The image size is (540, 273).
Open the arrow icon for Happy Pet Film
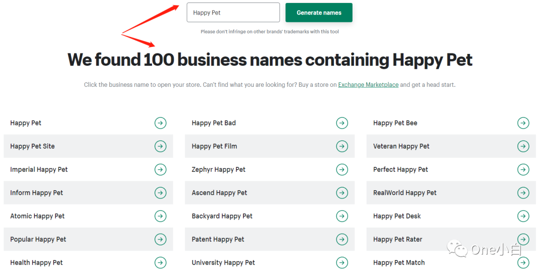(341, 146)
